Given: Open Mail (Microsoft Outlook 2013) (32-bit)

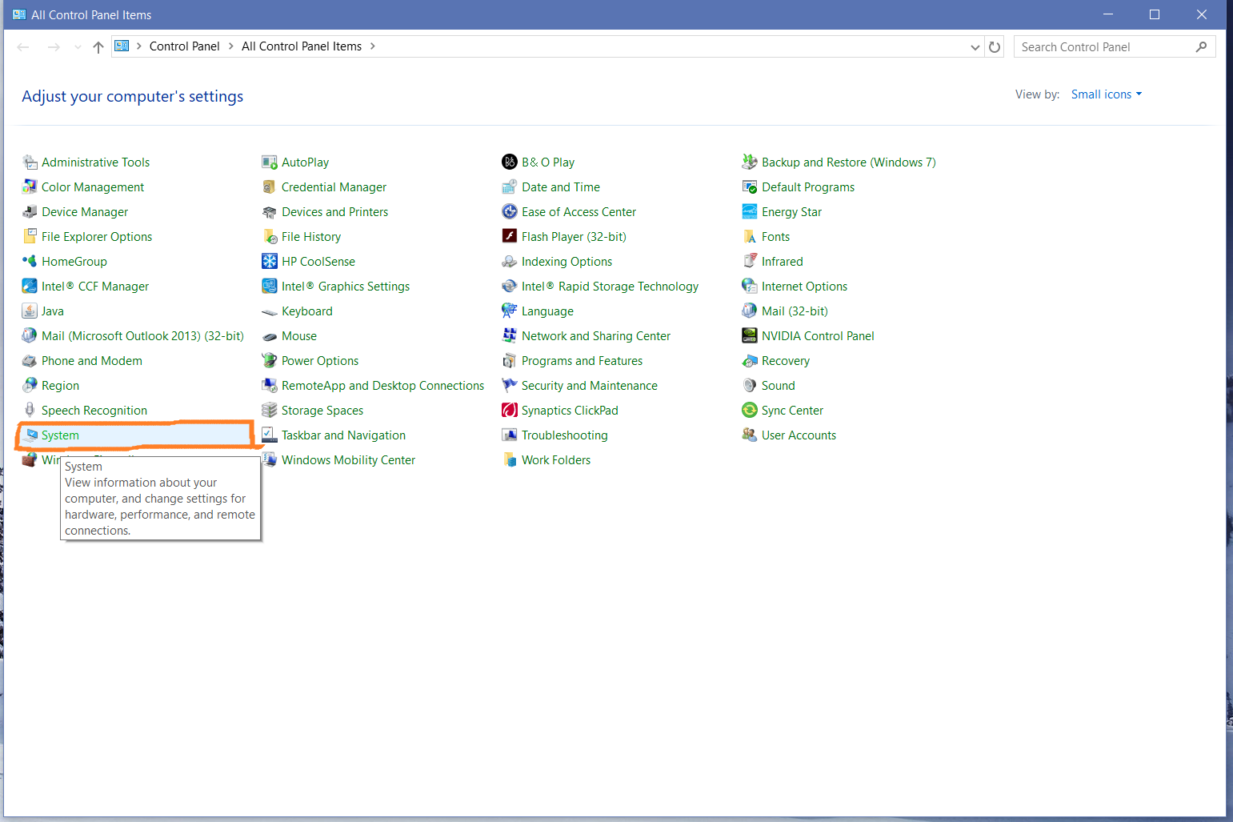Looking at the screenshot, I should (x=142, y=336).
